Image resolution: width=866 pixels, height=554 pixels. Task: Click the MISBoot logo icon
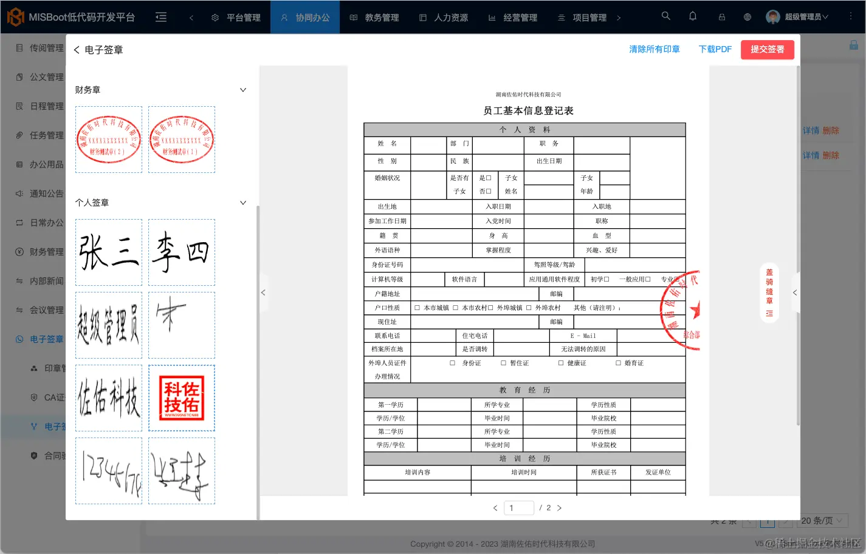tap(15, 17)
